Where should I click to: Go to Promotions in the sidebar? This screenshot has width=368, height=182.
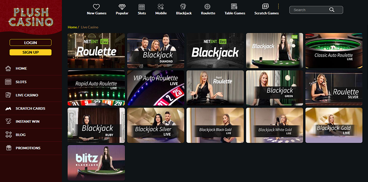(28, 148)
